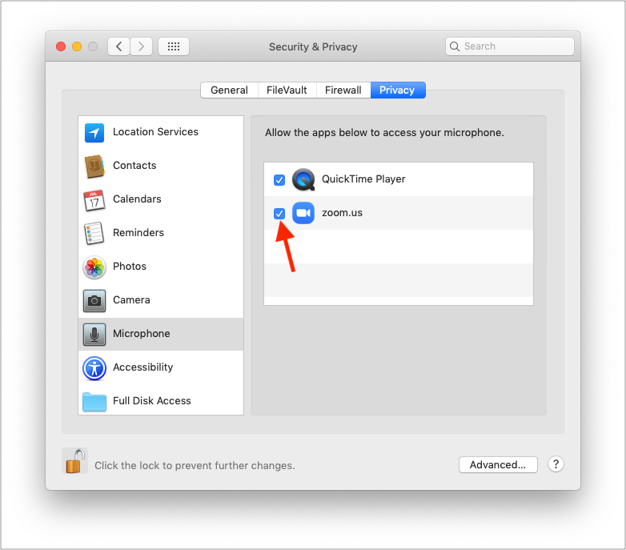Choose the Calendars text in the sidebar
Image resolution: width=626 pixels, height=550 pixels.
point(137,199)
